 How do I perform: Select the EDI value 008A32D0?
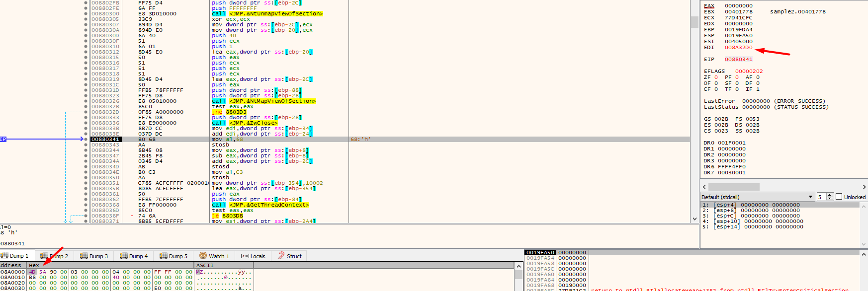click(738, 47)
